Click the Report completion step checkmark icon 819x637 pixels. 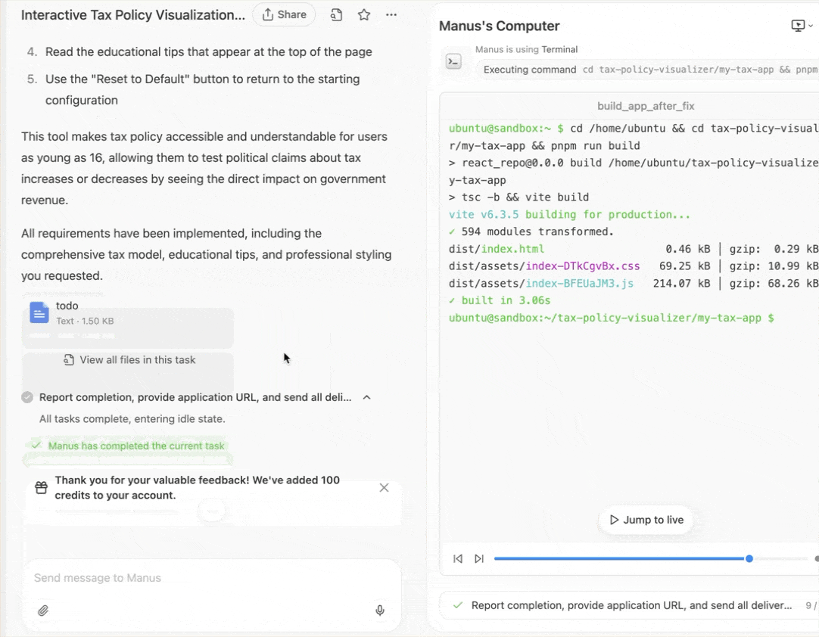27,397
